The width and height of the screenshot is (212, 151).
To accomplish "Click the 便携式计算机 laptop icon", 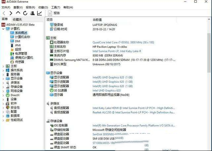I will tap(12, 58).
